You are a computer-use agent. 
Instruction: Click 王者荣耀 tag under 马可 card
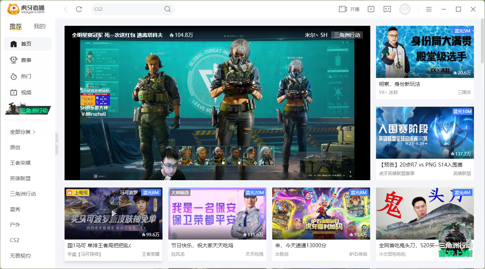151,254
